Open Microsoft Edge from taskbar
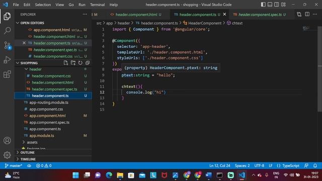This screenshot has height=181, width=322. 109,175
